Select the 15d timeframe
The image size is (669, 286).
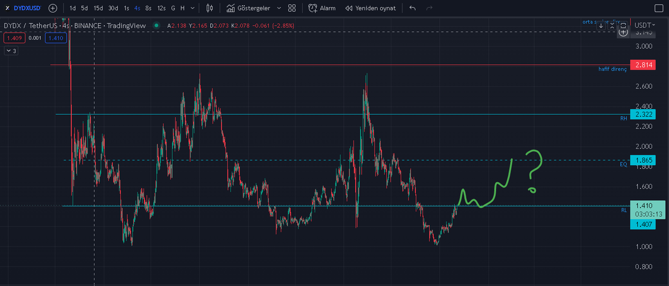(98, 8)
